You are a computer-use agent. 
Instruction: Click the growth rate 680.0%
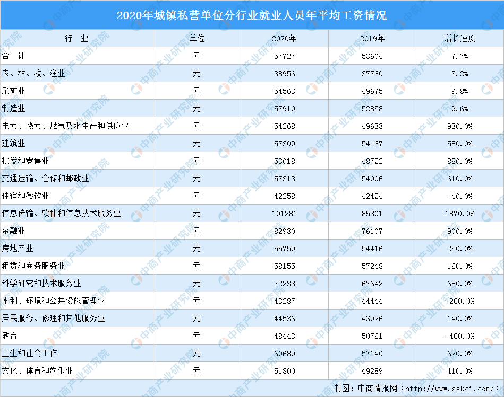pos(459,284)
